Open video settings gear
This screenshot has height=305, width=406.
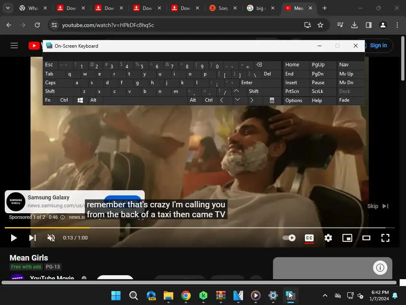[328, 238]
